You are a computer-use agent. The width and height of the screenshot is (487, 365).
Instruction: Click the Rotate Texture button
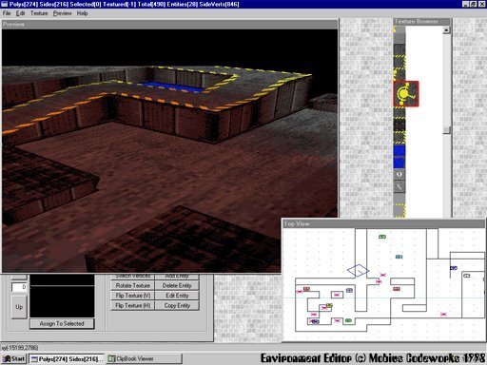tap(133, 285)
